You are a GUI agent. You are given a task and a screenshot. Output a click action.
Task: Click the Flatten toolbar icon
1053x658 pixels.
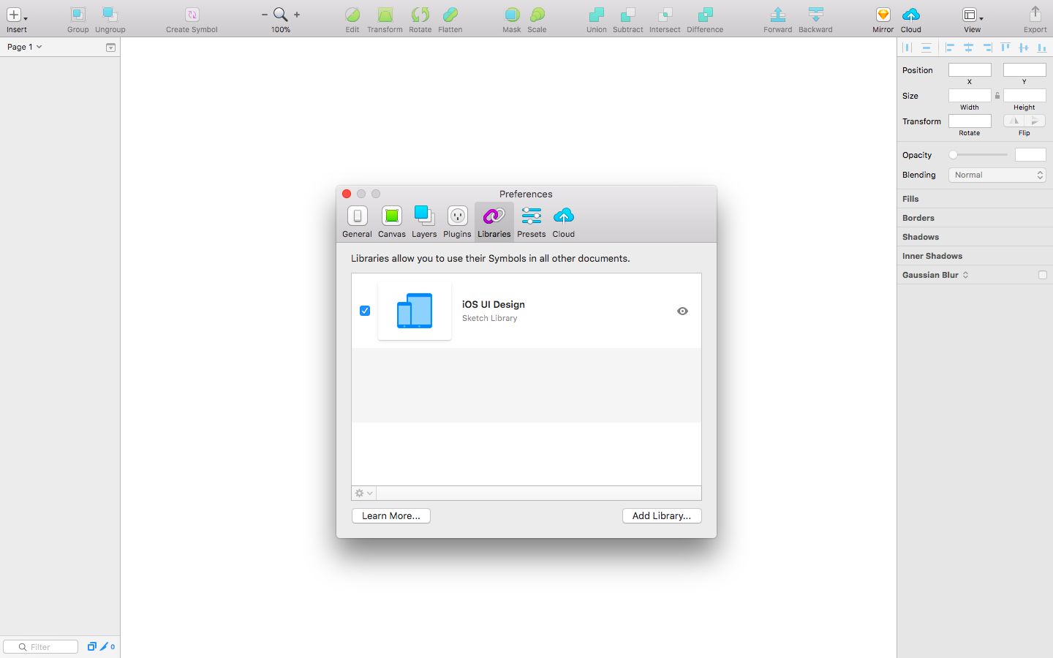pyautogui.click(x=450, y=15)
